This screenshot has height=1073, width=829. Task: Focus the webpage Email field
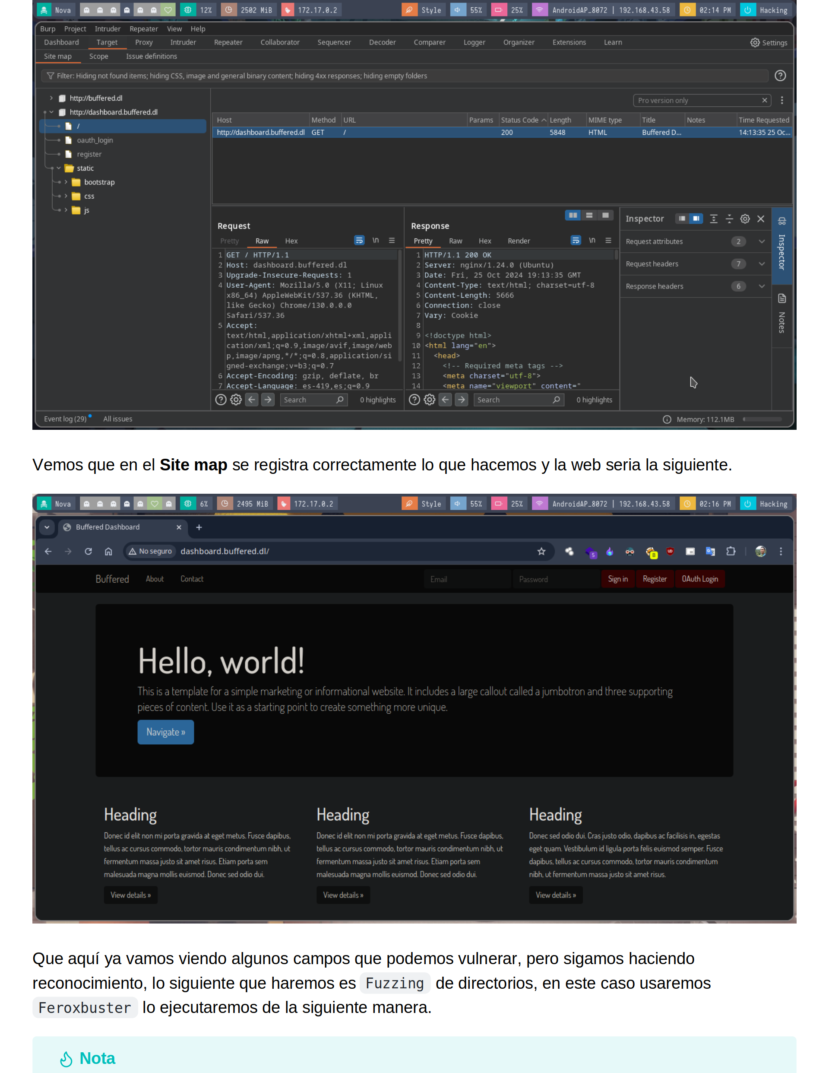[468, 579]
